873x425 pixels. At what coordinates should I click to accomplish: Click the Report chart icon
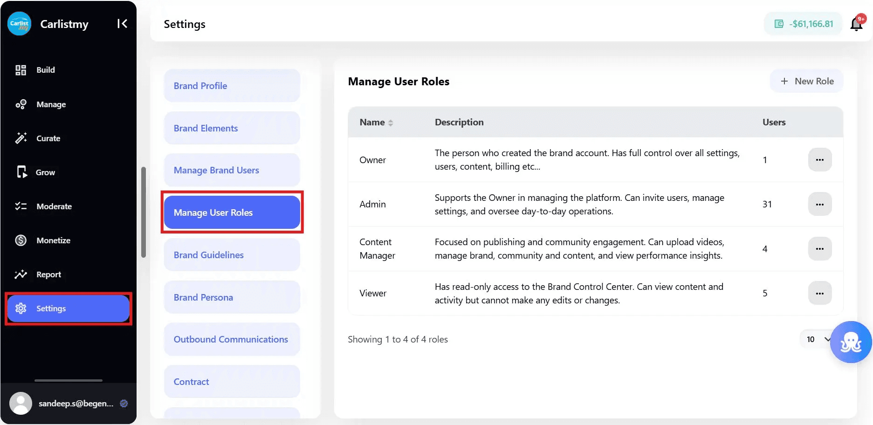pos(21,274)
